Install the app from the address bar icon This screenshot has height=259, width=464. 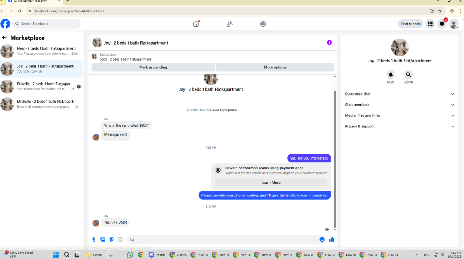(432, 11)
